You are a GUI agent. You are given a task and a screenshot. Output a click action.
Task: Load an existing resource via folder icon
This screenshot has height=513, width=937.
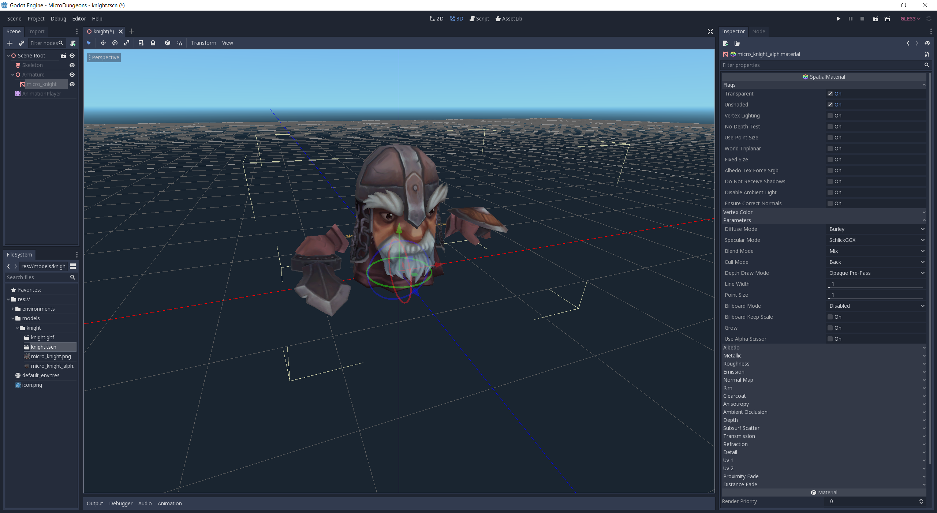tap(737, 43)
